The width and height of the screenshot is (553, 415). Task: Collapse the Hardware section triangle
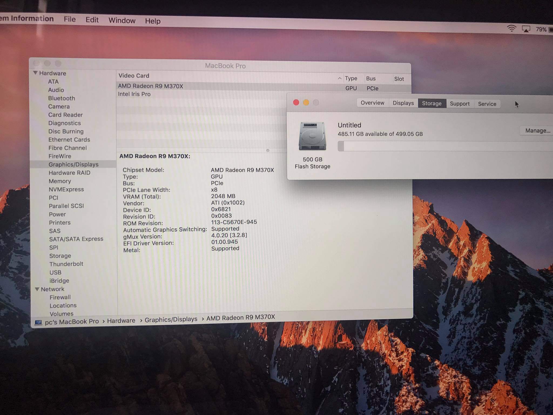tap(35, 73)
